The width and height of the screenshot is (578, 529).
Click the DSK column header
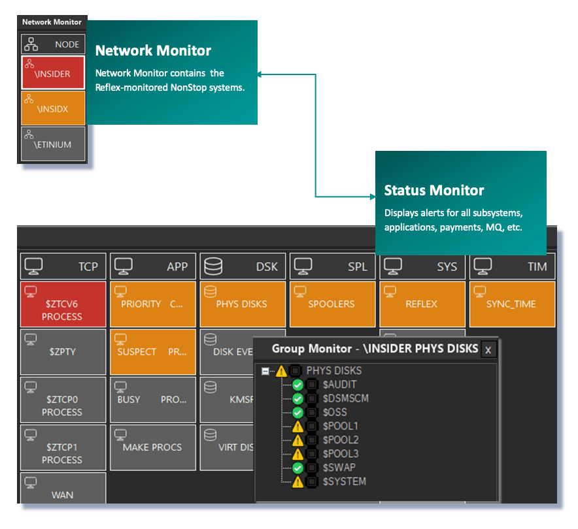coord(243,266)
